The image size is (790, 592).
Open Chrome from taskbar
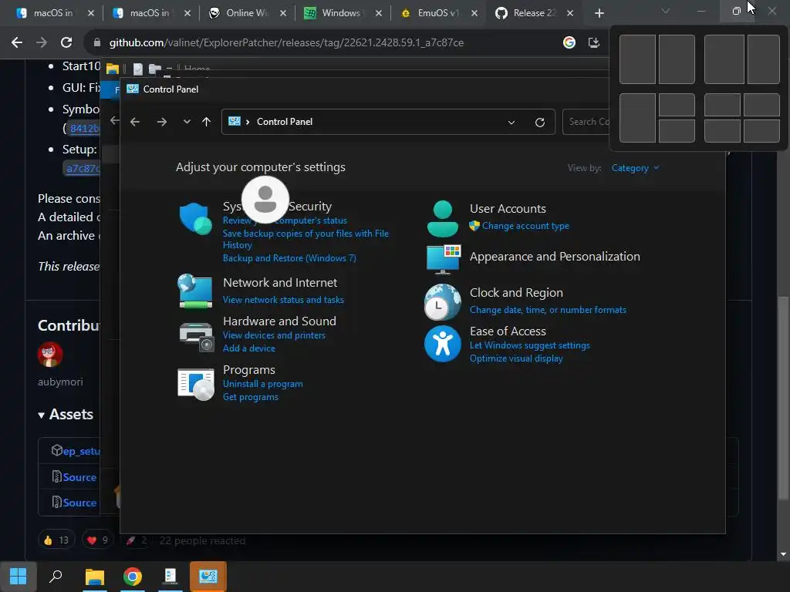[133, 577]
